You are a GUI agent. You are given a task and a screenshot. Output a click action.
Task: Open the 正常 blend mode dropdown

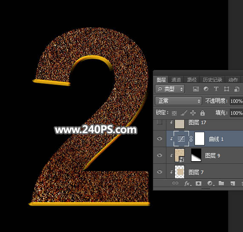[179, 101]
